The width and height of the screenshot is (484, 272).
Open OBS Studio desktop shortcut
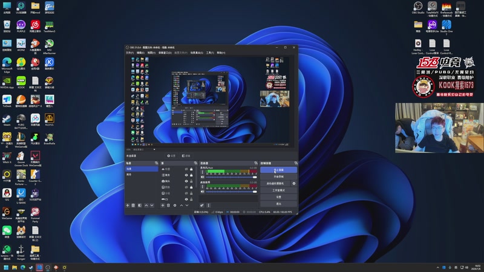pos(418,8)
